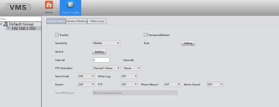The width and height of the screenshot is (279, 107).
Task: Click the Interval seconds input field
Action: [x=101, y=60]
